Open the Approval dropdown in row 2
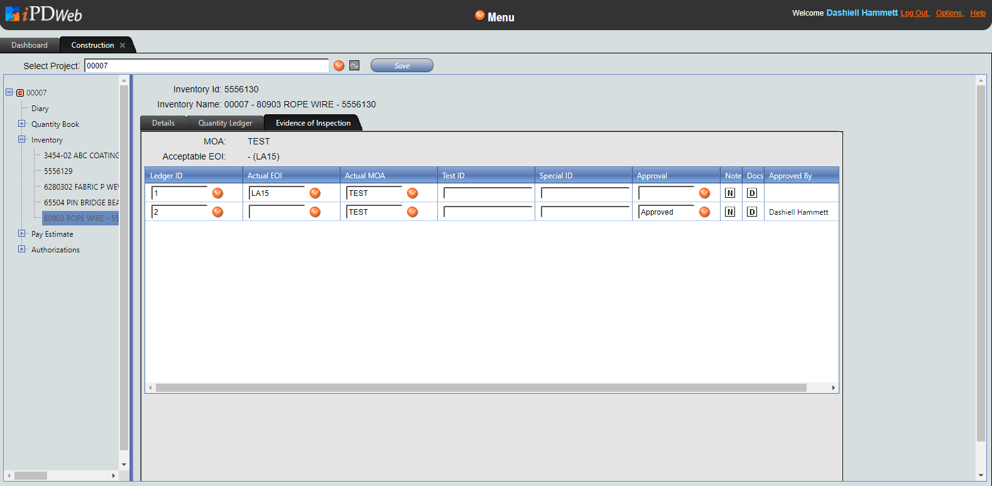Viewport: 992px width, 486px height. pyautogui.click(x=704, y=212)
